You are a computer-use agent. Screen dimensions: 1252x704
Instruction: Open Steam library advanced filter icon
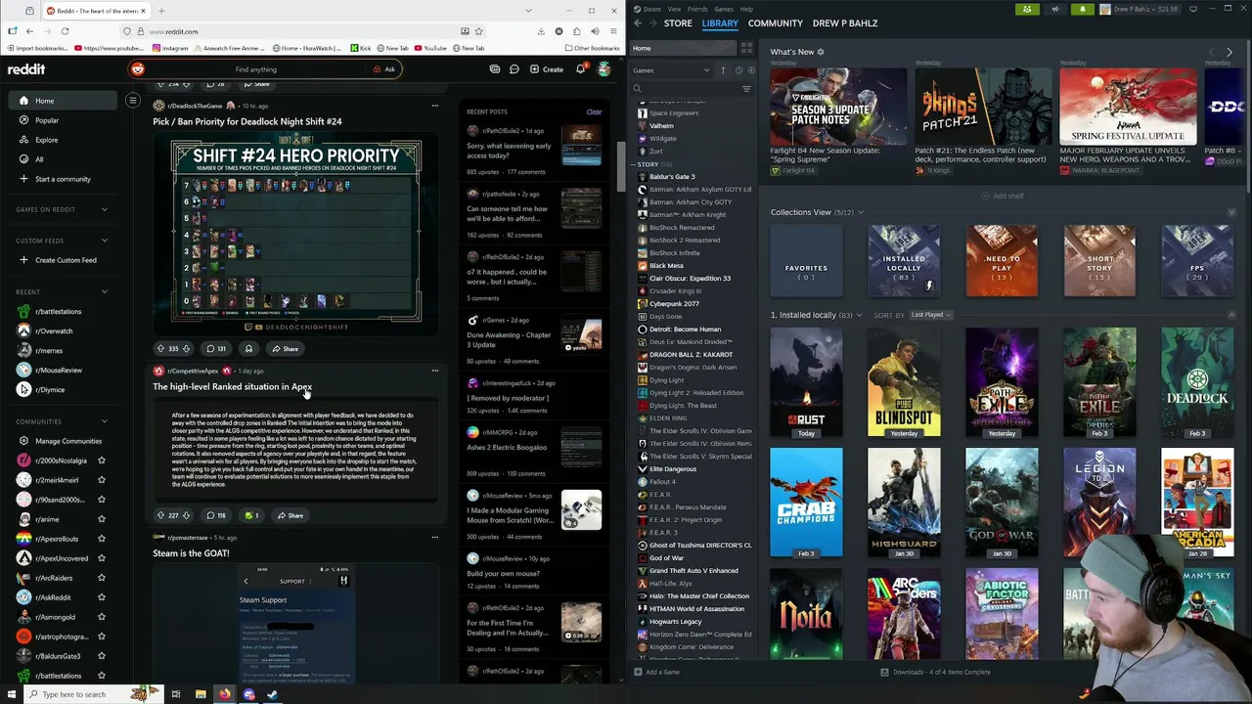(746, 89)
